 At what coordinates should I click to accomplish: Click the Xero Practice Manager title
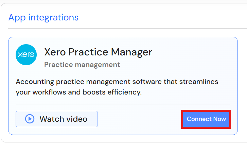pos(98,52)
